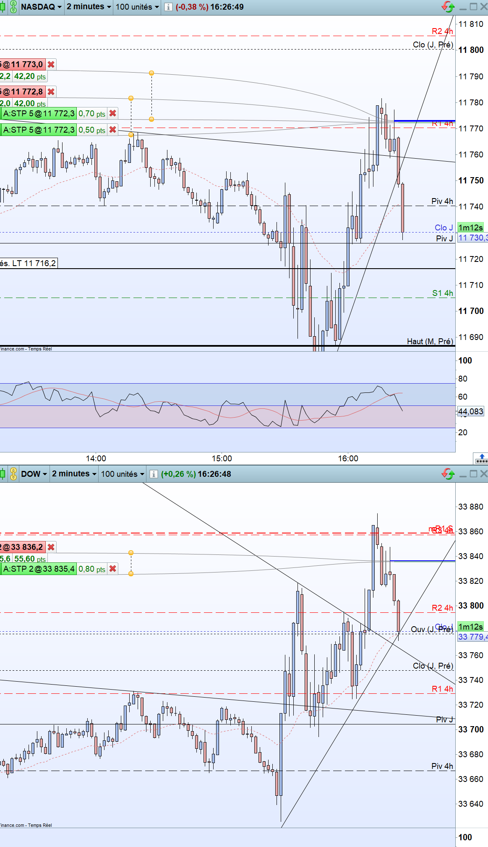The height and width of the screenshot is (847, 488).
Task: Open the 2 minutes timeframe dropdown on NASDAQ chart
Action: 89,7
